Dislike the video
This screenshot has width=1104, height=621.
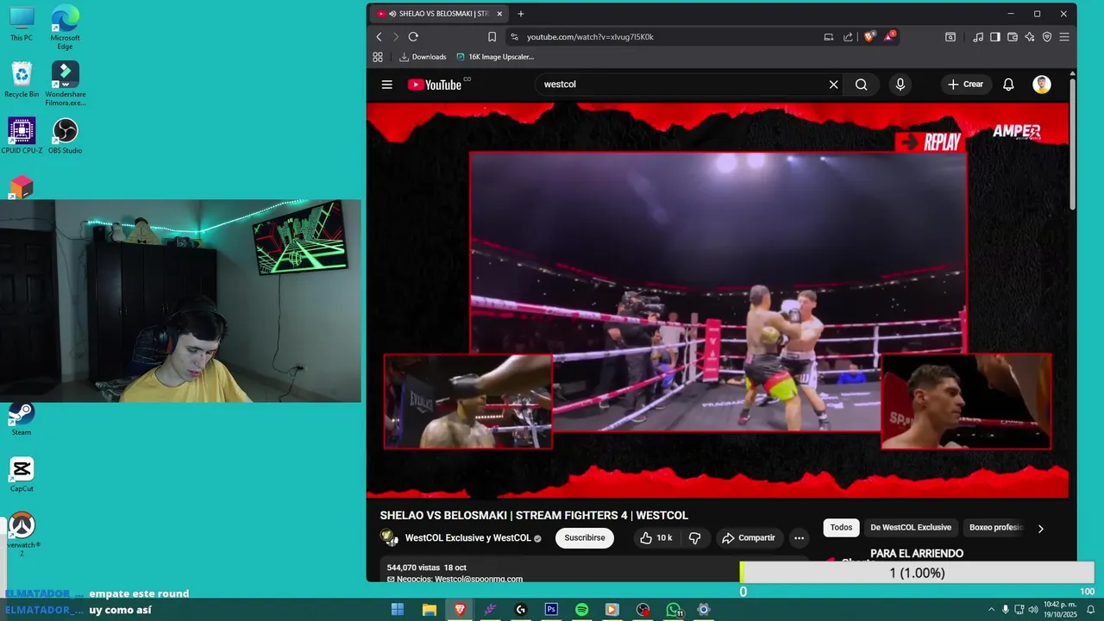[x=695, y=537]
